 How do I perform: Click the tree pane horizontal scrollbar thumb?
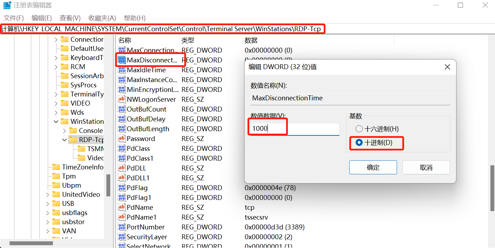coord(31,243)
